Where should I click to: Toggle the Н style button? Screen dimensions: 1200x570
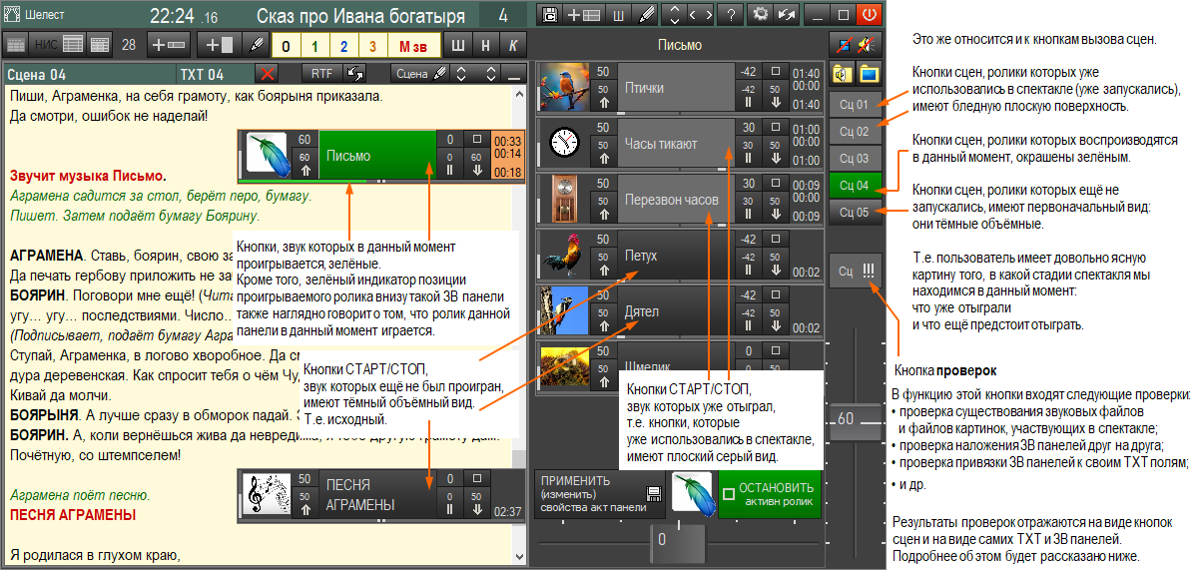tap(485, 45)
